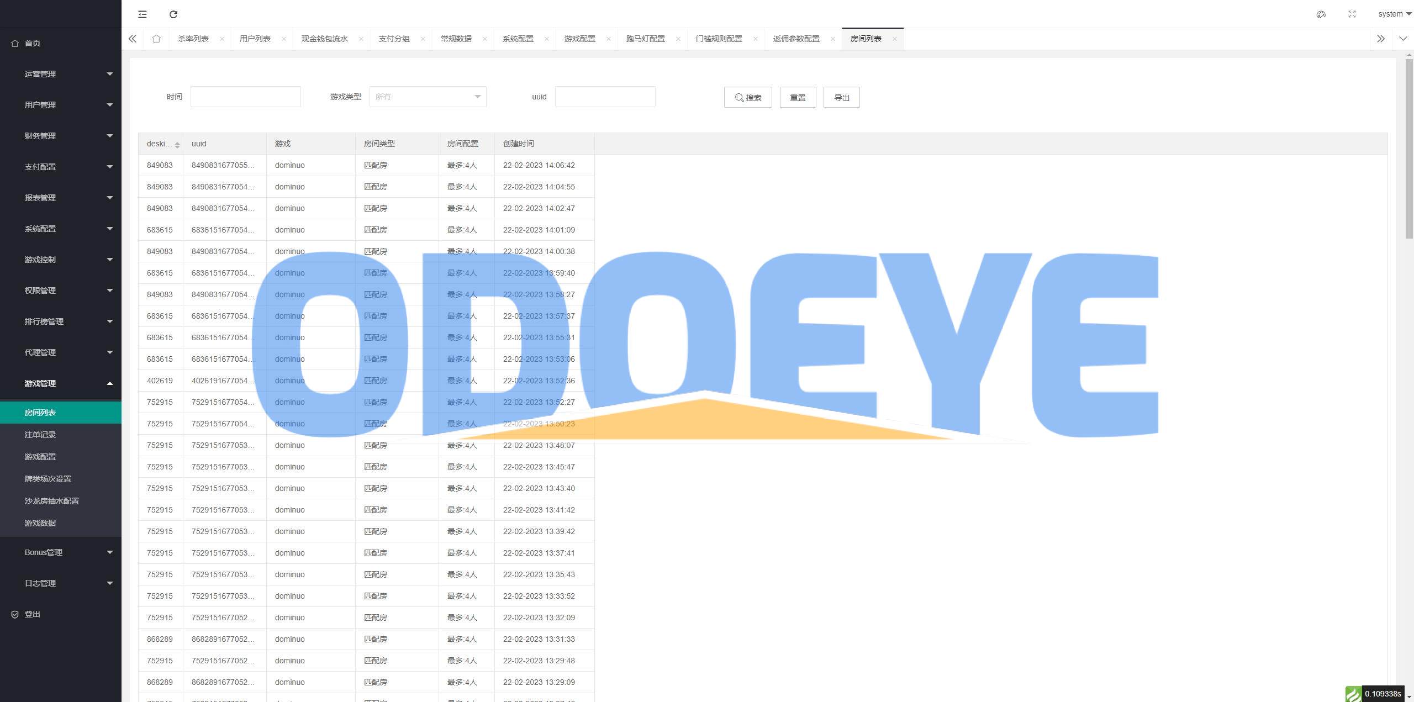Open the 首页 home sidebar item
The width and height of the screenshot is (1414, 702).
(61, 43)
